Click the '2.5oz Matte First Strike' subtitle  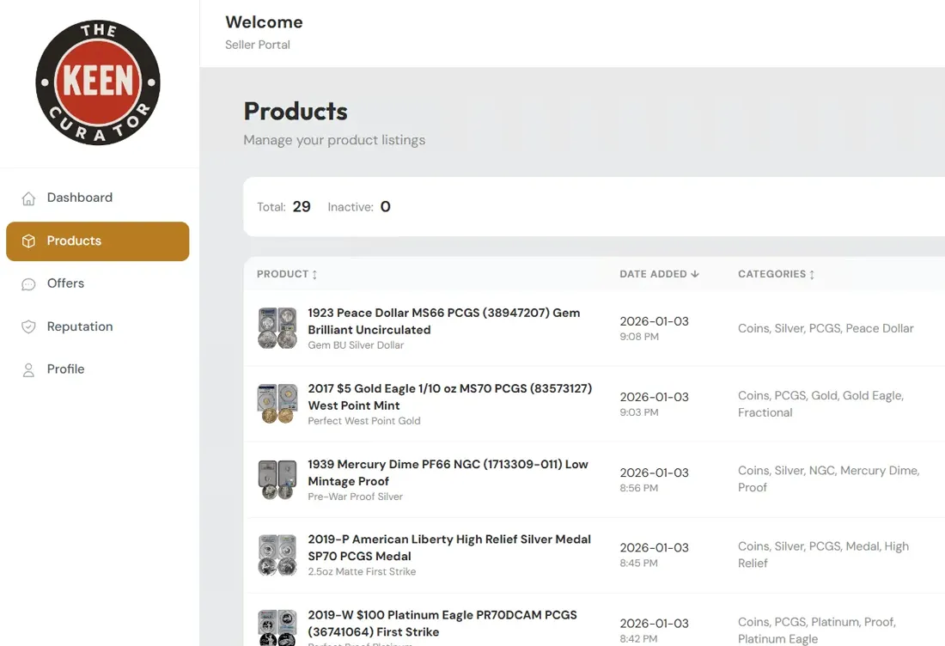[x=362, y=572]
